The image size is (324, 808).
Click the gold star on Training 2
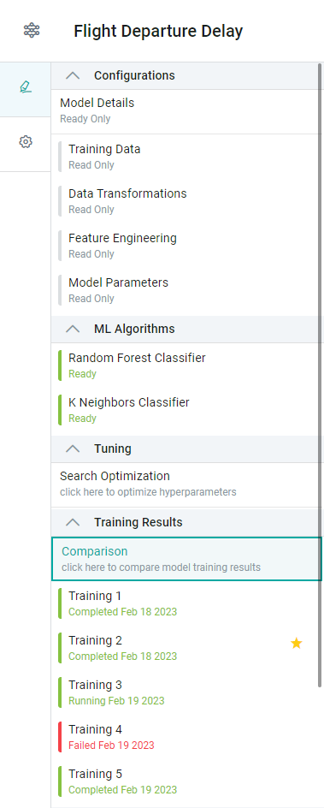point(297,643)
